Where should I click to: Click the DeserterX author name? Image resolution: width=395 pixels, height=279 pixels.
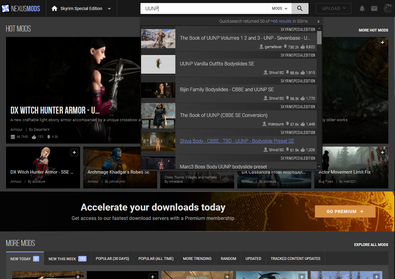tap(42, 129)
